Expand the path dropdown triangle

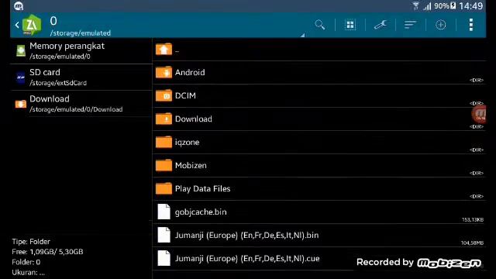click(302, 35)
